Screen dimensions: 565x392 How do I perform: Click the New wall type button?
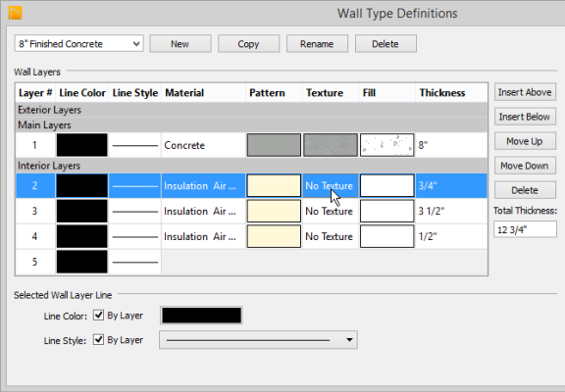click(180, 43)
